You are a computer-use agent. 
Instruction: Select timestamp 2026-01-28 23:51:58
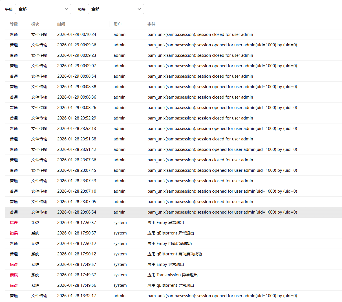click(x=77, y=139)
